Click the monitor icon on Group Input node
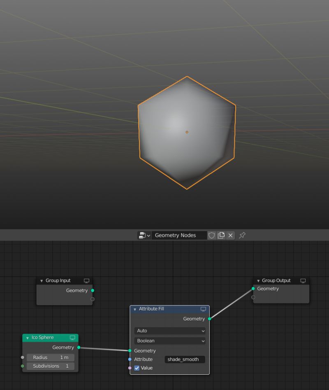 [86, 280]
